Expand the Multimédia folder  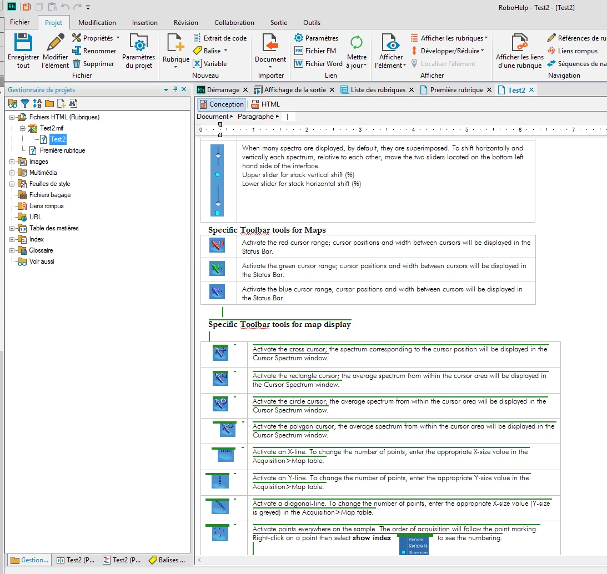click(x=12, y=173)
